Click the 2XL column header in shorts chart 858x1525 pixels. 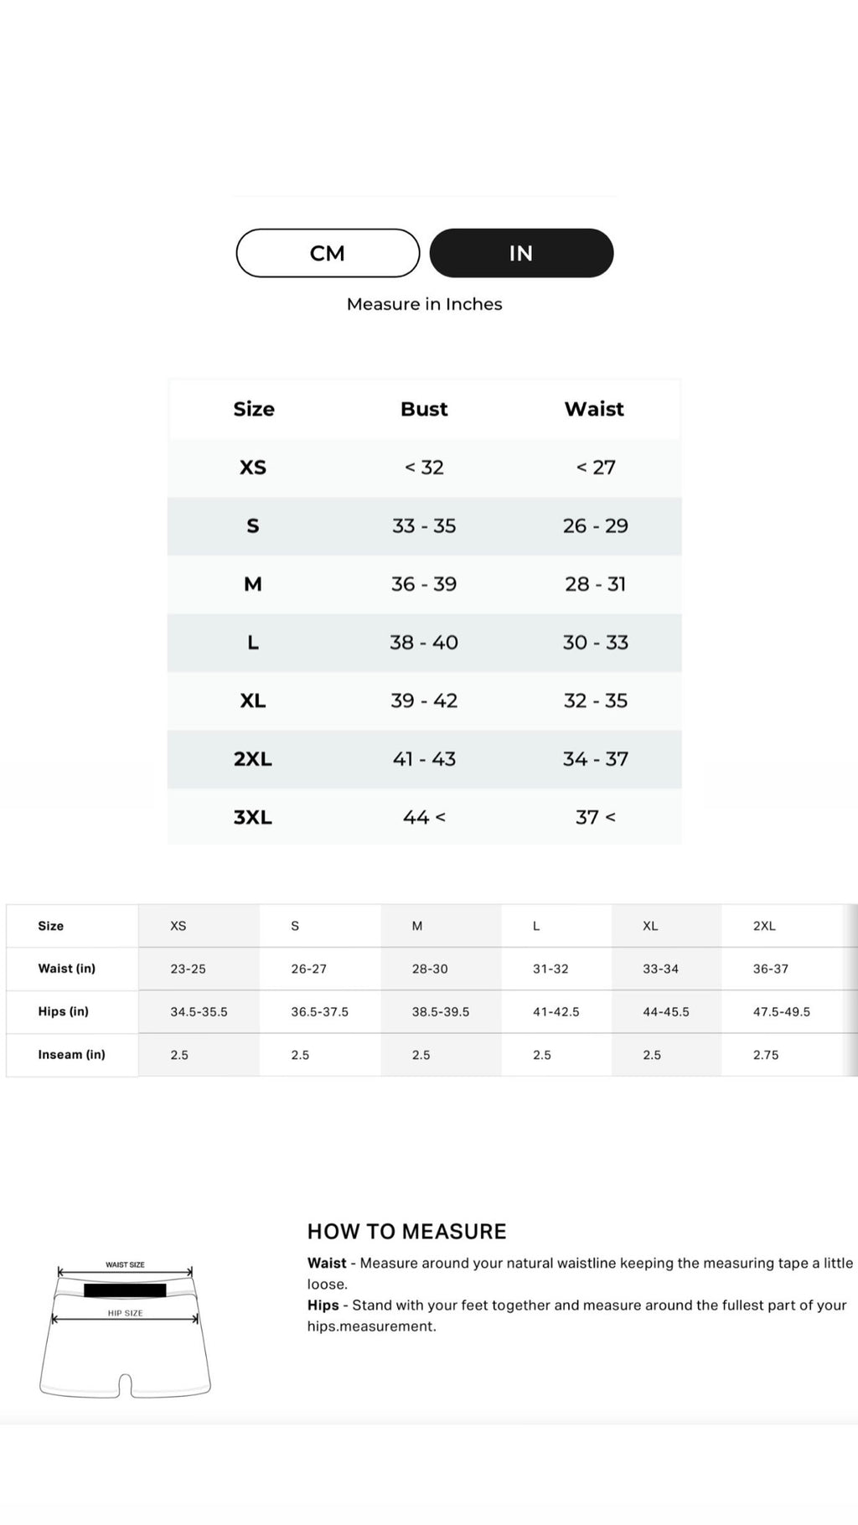pyautogui.click(x=764, y=926)
